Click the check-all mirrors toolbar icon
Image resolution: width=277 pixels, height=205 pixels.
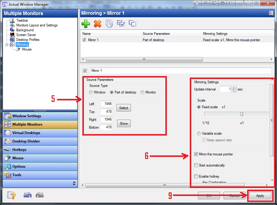coord(121,23)
